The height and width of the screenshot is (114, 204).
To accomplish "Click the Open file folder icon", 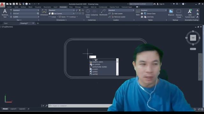I will pyautogui.click(x=11, y=4).
